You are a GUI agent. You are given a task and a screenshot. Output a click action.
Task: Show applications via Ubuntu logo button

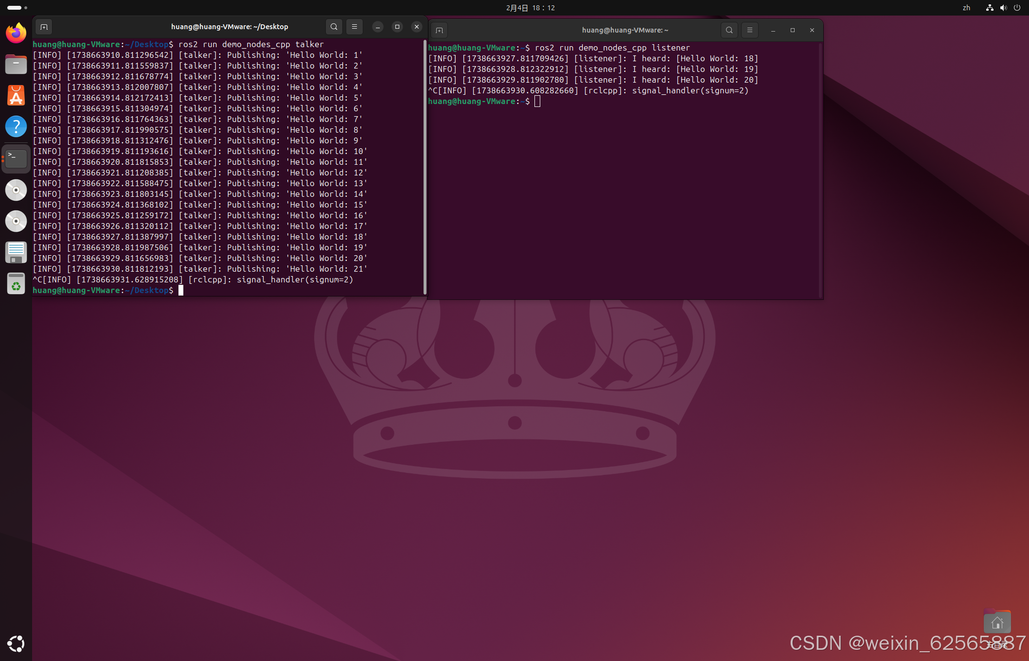click(16, 644)
